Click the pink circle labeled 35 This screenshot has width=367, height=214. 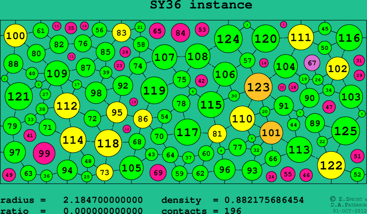(x=71, y=28)
